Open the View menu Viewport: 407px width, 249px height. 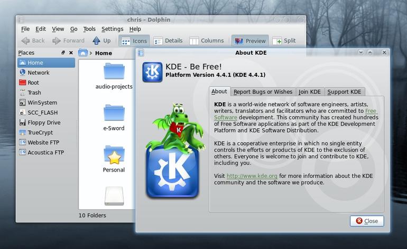tap(58, 29)
